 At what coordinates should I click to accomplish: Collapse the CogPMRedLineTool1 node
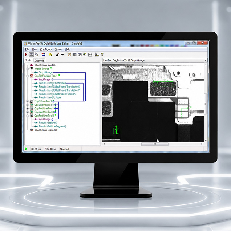tap(27, 76)
